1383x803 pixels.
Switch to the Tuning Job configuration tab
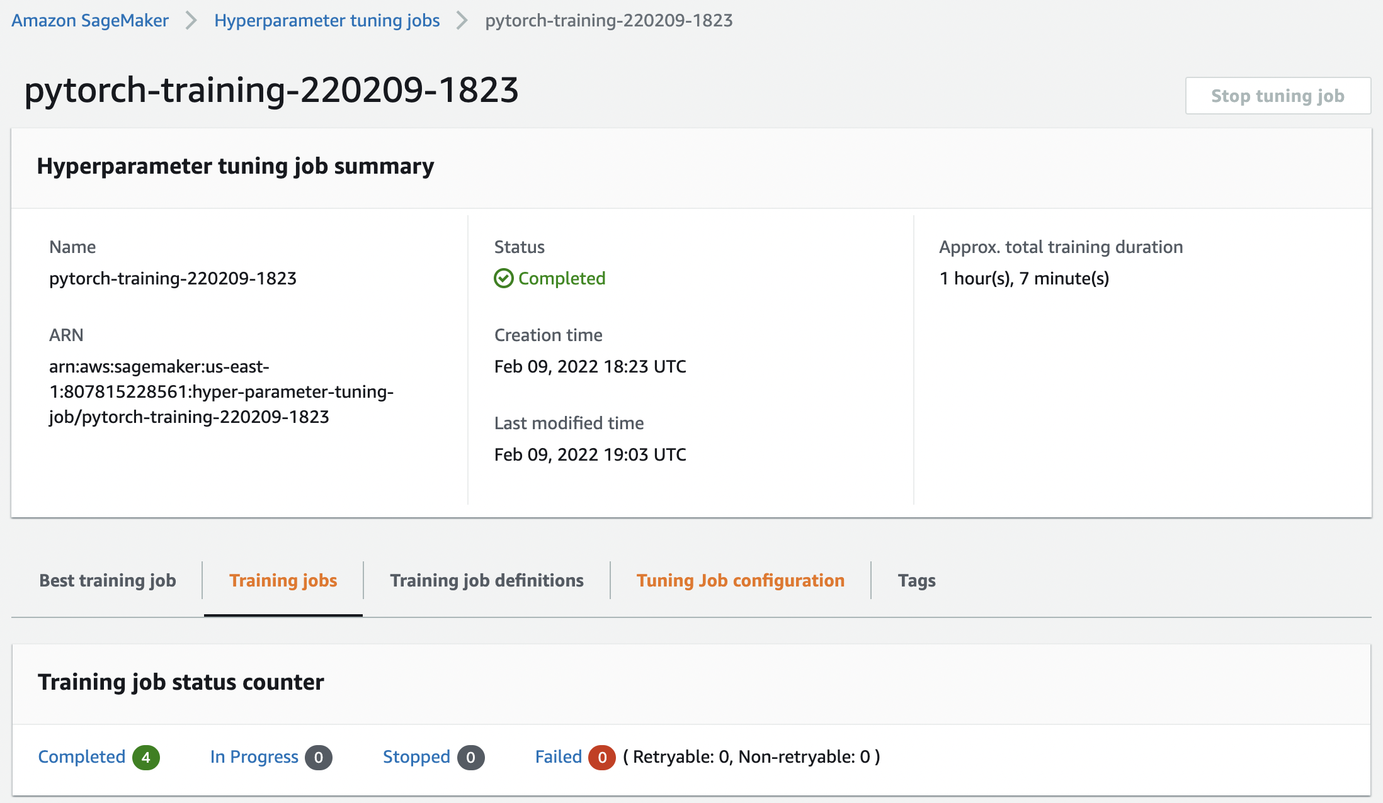pyautogui.click(x=741, y=580)
